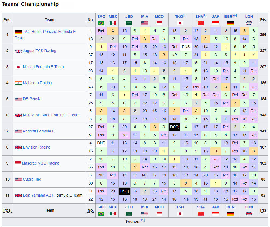Open Andretti Formula E link
This screenshot has width=270, height=227.
[x=39, y=131]
